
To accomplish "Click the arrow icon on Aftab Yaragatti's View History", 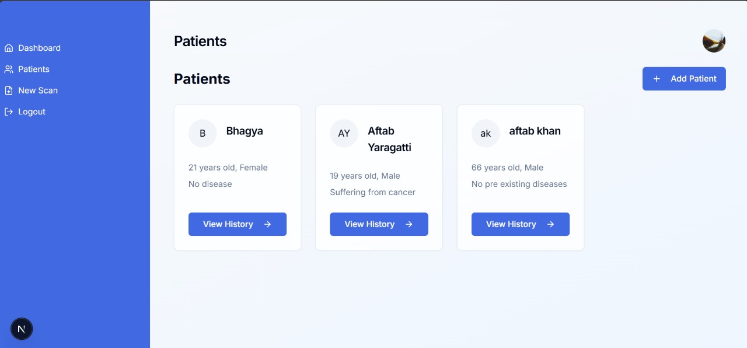I will point(409,224).
